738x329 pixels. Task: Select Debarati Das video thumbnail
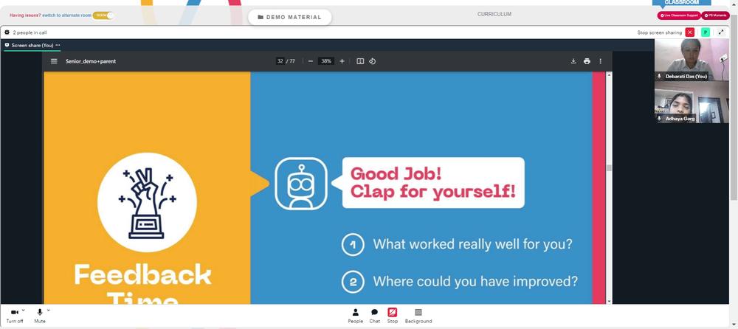692,60
